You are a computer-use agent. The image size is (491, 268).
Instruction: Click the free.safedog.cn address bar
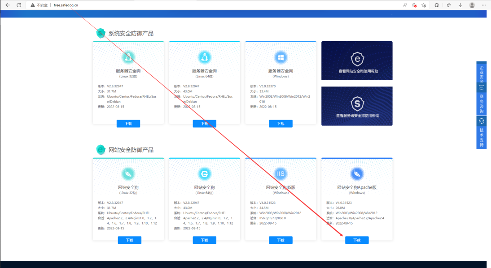66,5
